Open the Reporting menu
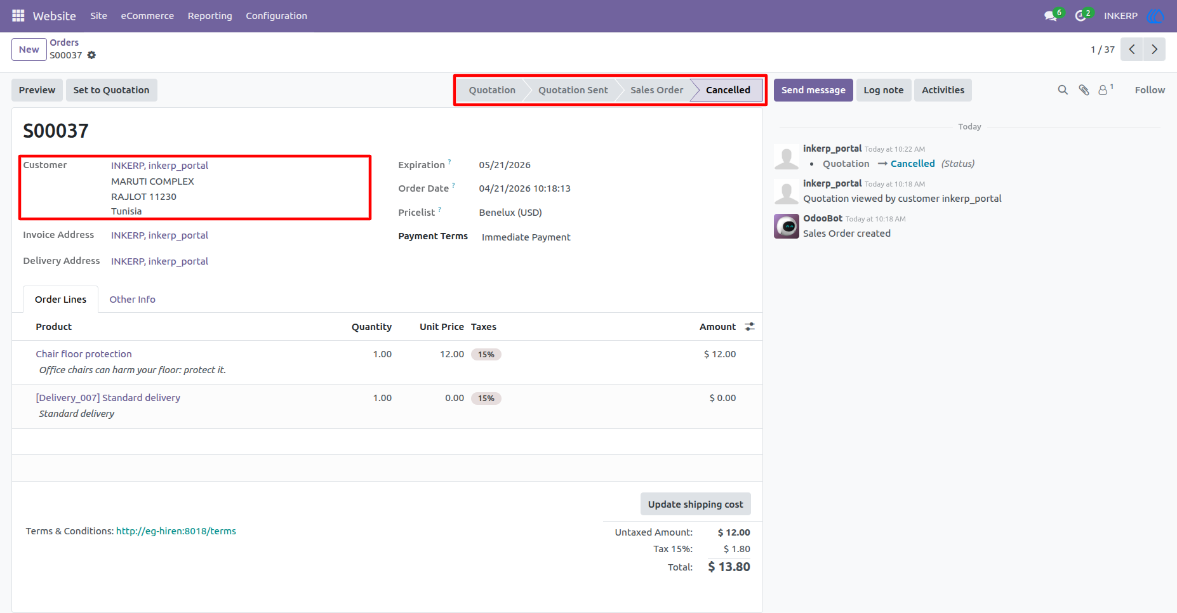The width and height of the screenshot is (1177, 613). pyautogui.click(x=210, y=16)
